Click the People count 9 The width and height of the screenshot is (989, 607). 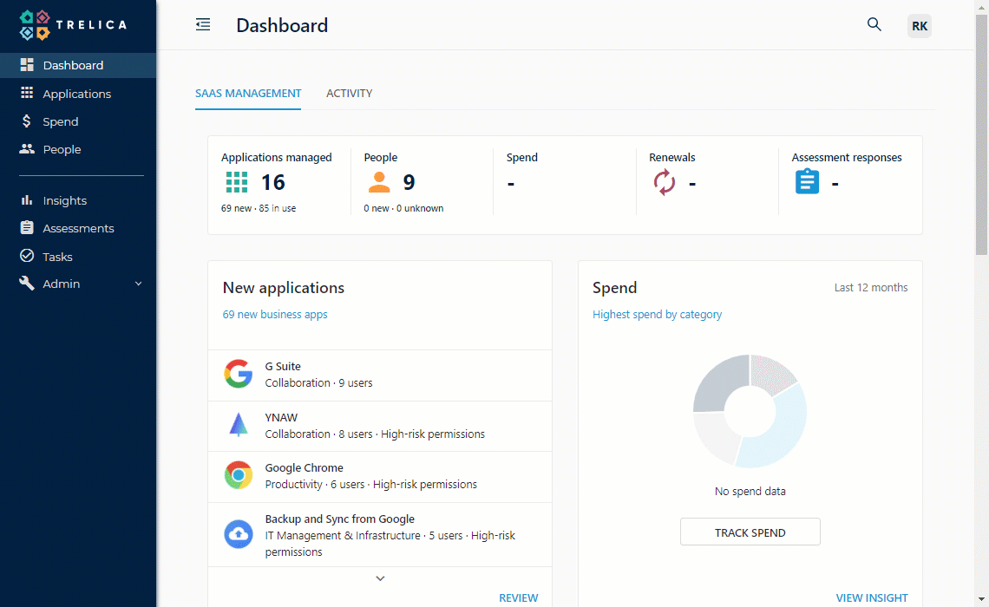coord(409,182)
